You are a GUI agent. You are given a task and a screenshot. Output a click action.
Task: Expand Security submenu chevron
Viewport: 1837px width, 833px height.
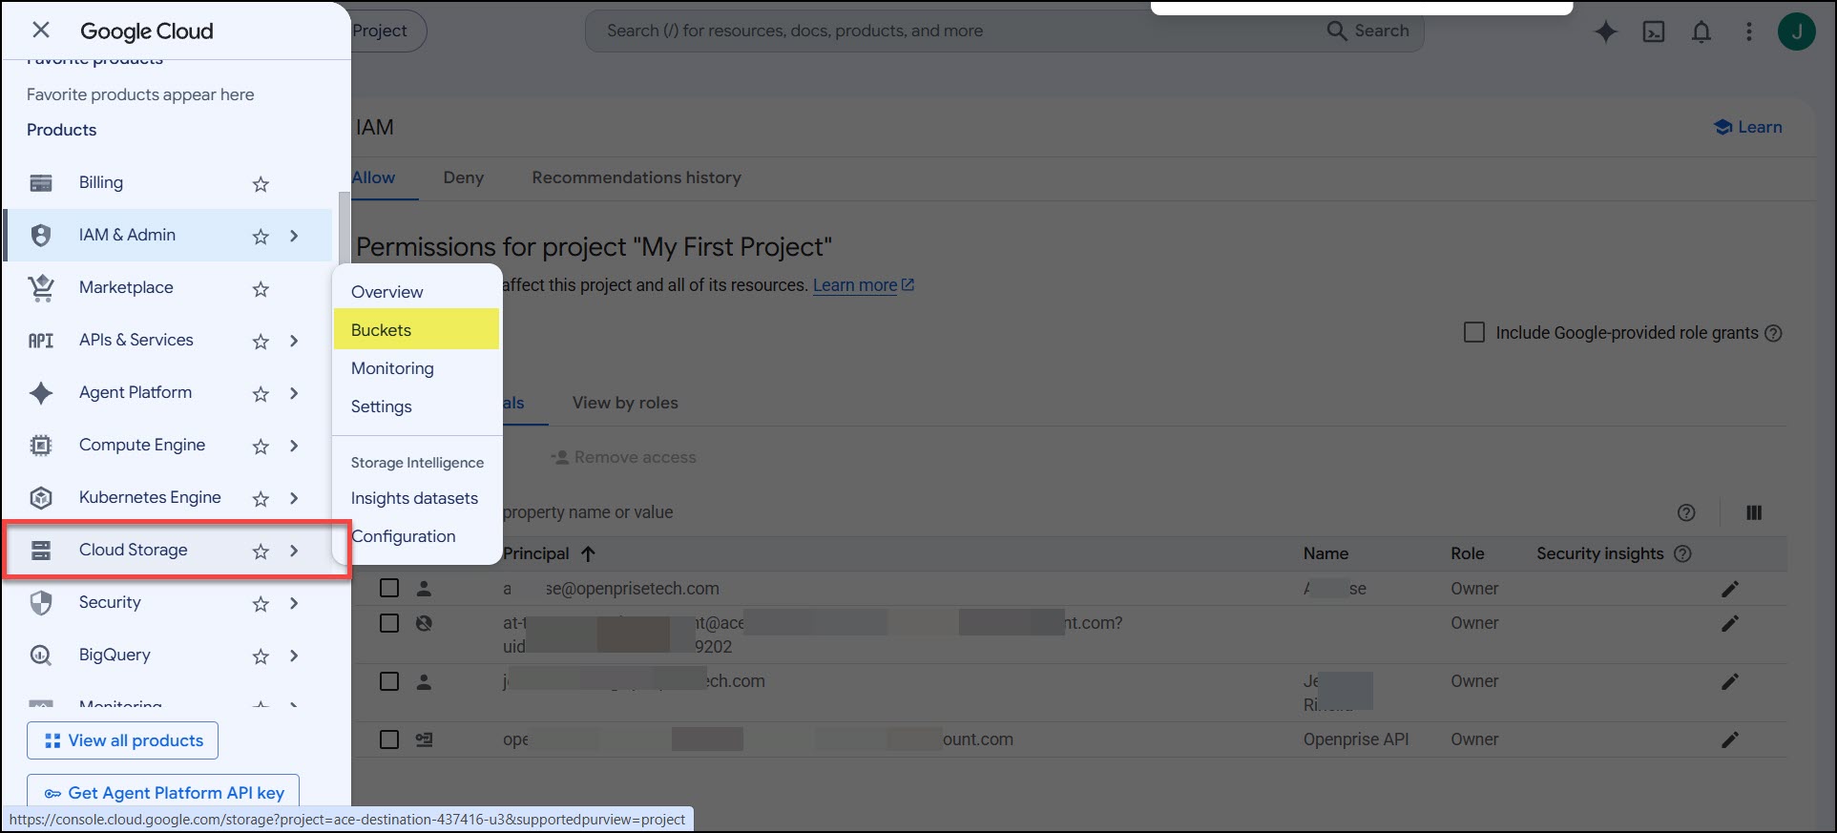294,603
